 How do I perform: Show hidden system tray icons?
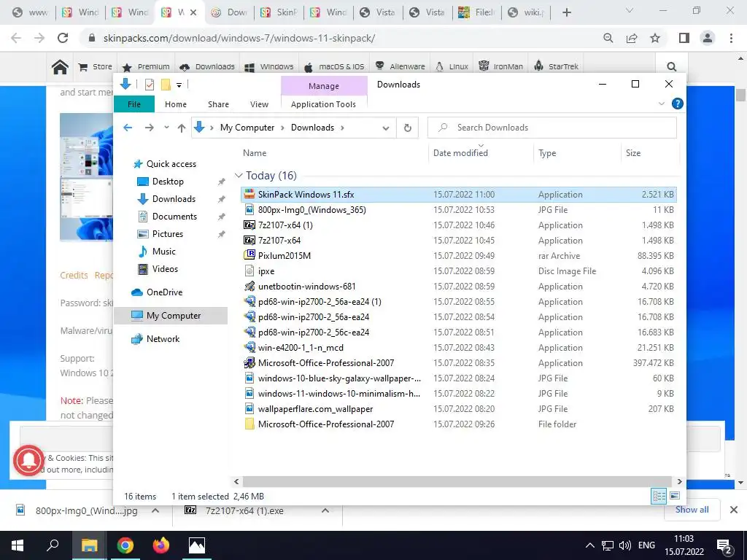(x=589, y=545)
